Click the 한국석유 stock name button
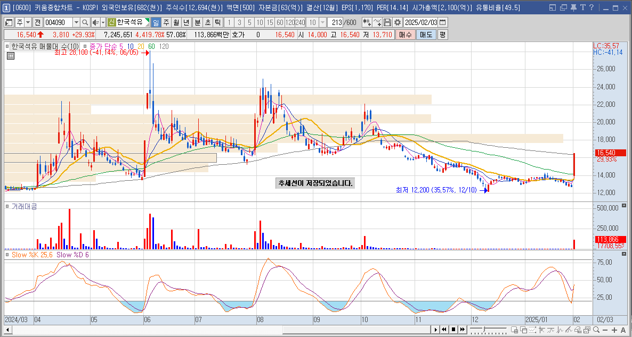Image resolution: width=632 pixels, height=337 pixels. point(129,22)
